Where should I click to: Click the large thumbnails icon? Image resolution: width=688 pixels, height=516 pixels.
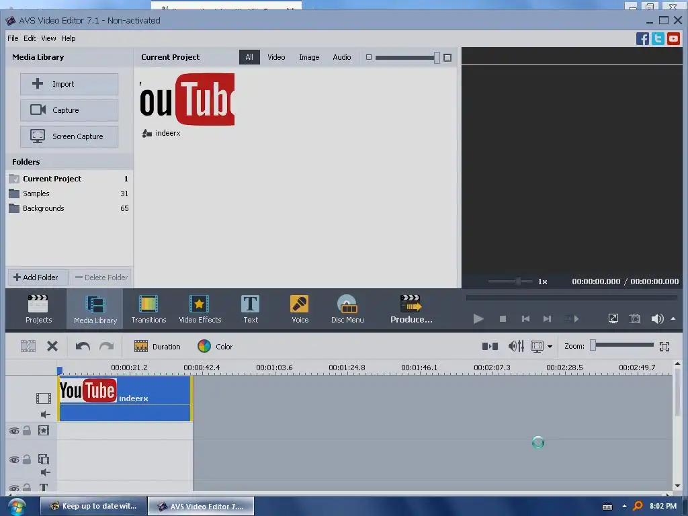coord(447,58)
